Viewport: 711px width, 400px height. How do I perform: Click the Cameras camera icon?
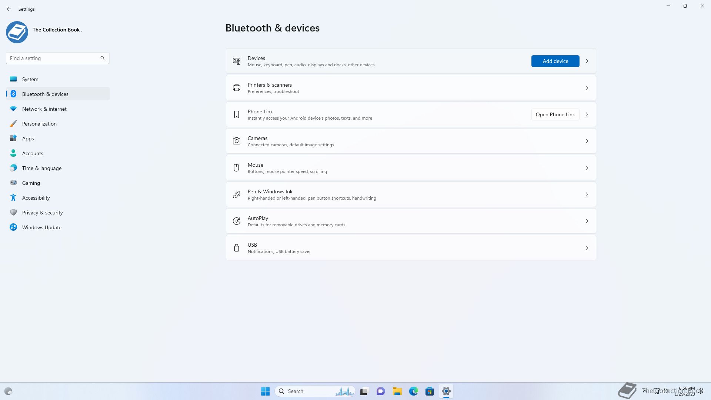[237, 141]
